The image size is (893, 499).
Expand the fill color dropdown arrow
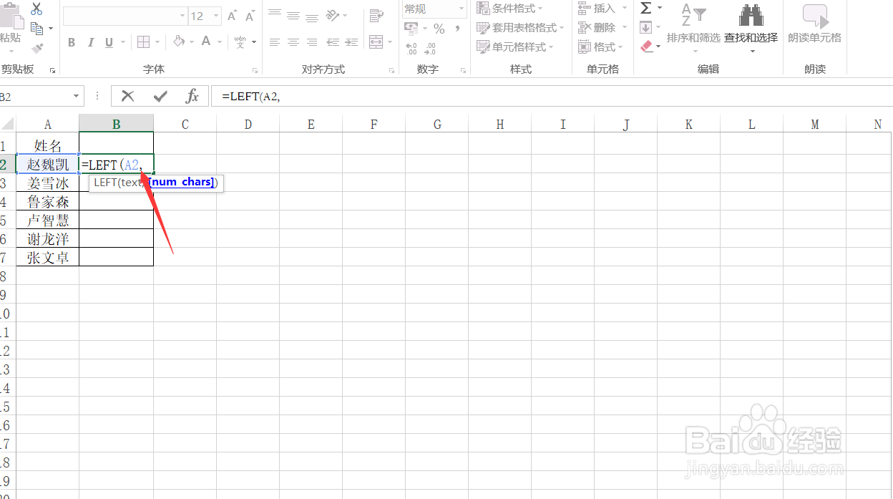192,42
